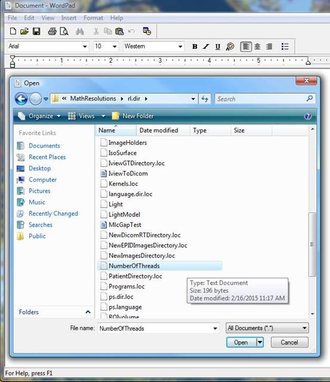Click the blue help question mark icon
This screenshot has height=382, width=330.
pyautogui.click(x=307, y=116)
